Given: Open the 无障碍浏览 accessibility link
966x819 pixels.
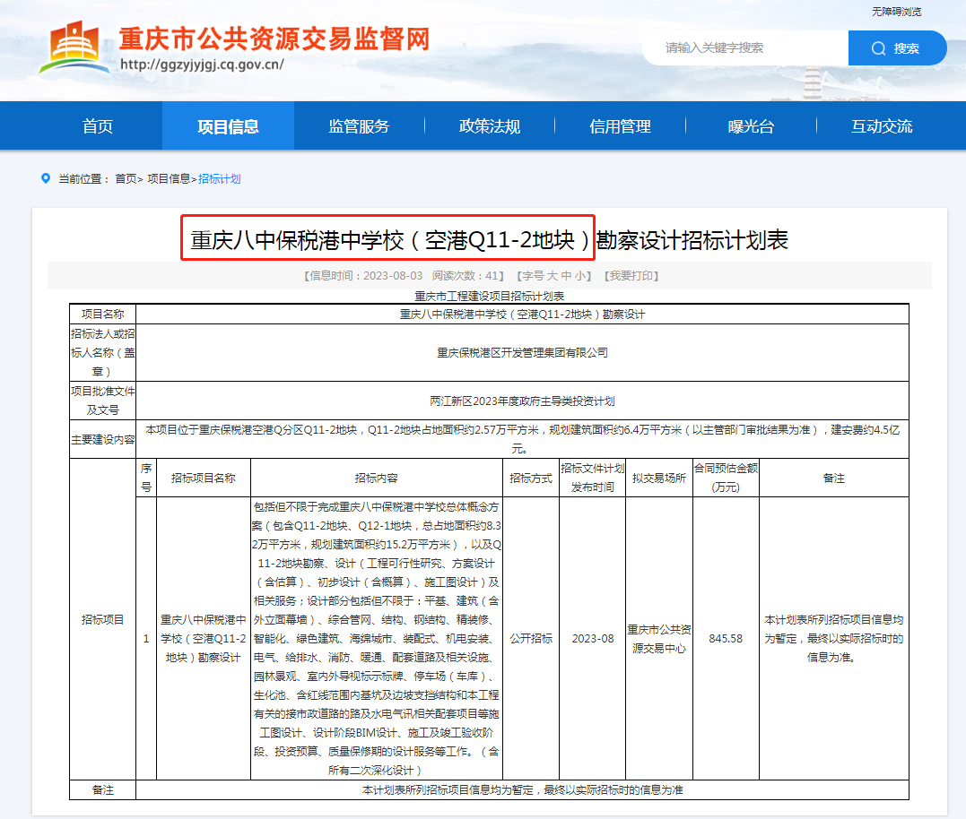Looking at the screenshot, I should (x=896, y=12).
